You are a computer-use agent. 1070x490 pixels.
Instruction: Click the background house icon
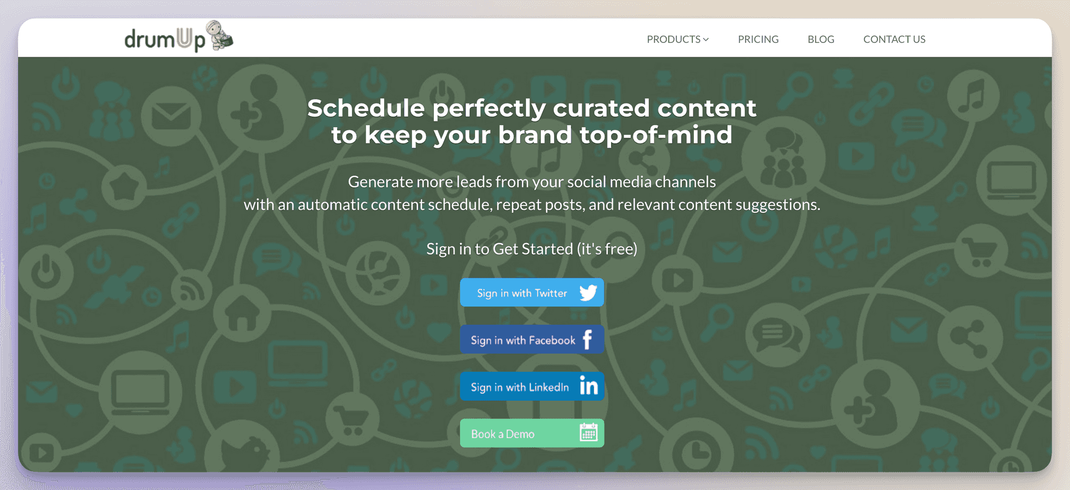pos(242,313)
